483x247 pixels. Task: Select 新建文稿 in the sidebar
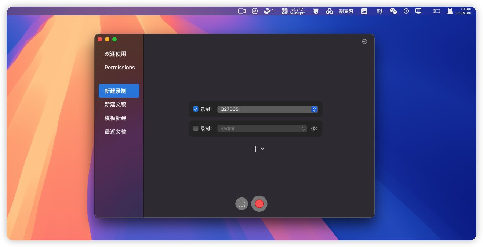click(115, 105)
